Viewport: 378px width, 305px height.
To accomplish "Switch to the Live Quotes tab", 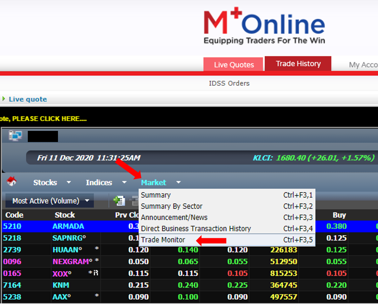I will pyautogui.click(x=233, y=63).
